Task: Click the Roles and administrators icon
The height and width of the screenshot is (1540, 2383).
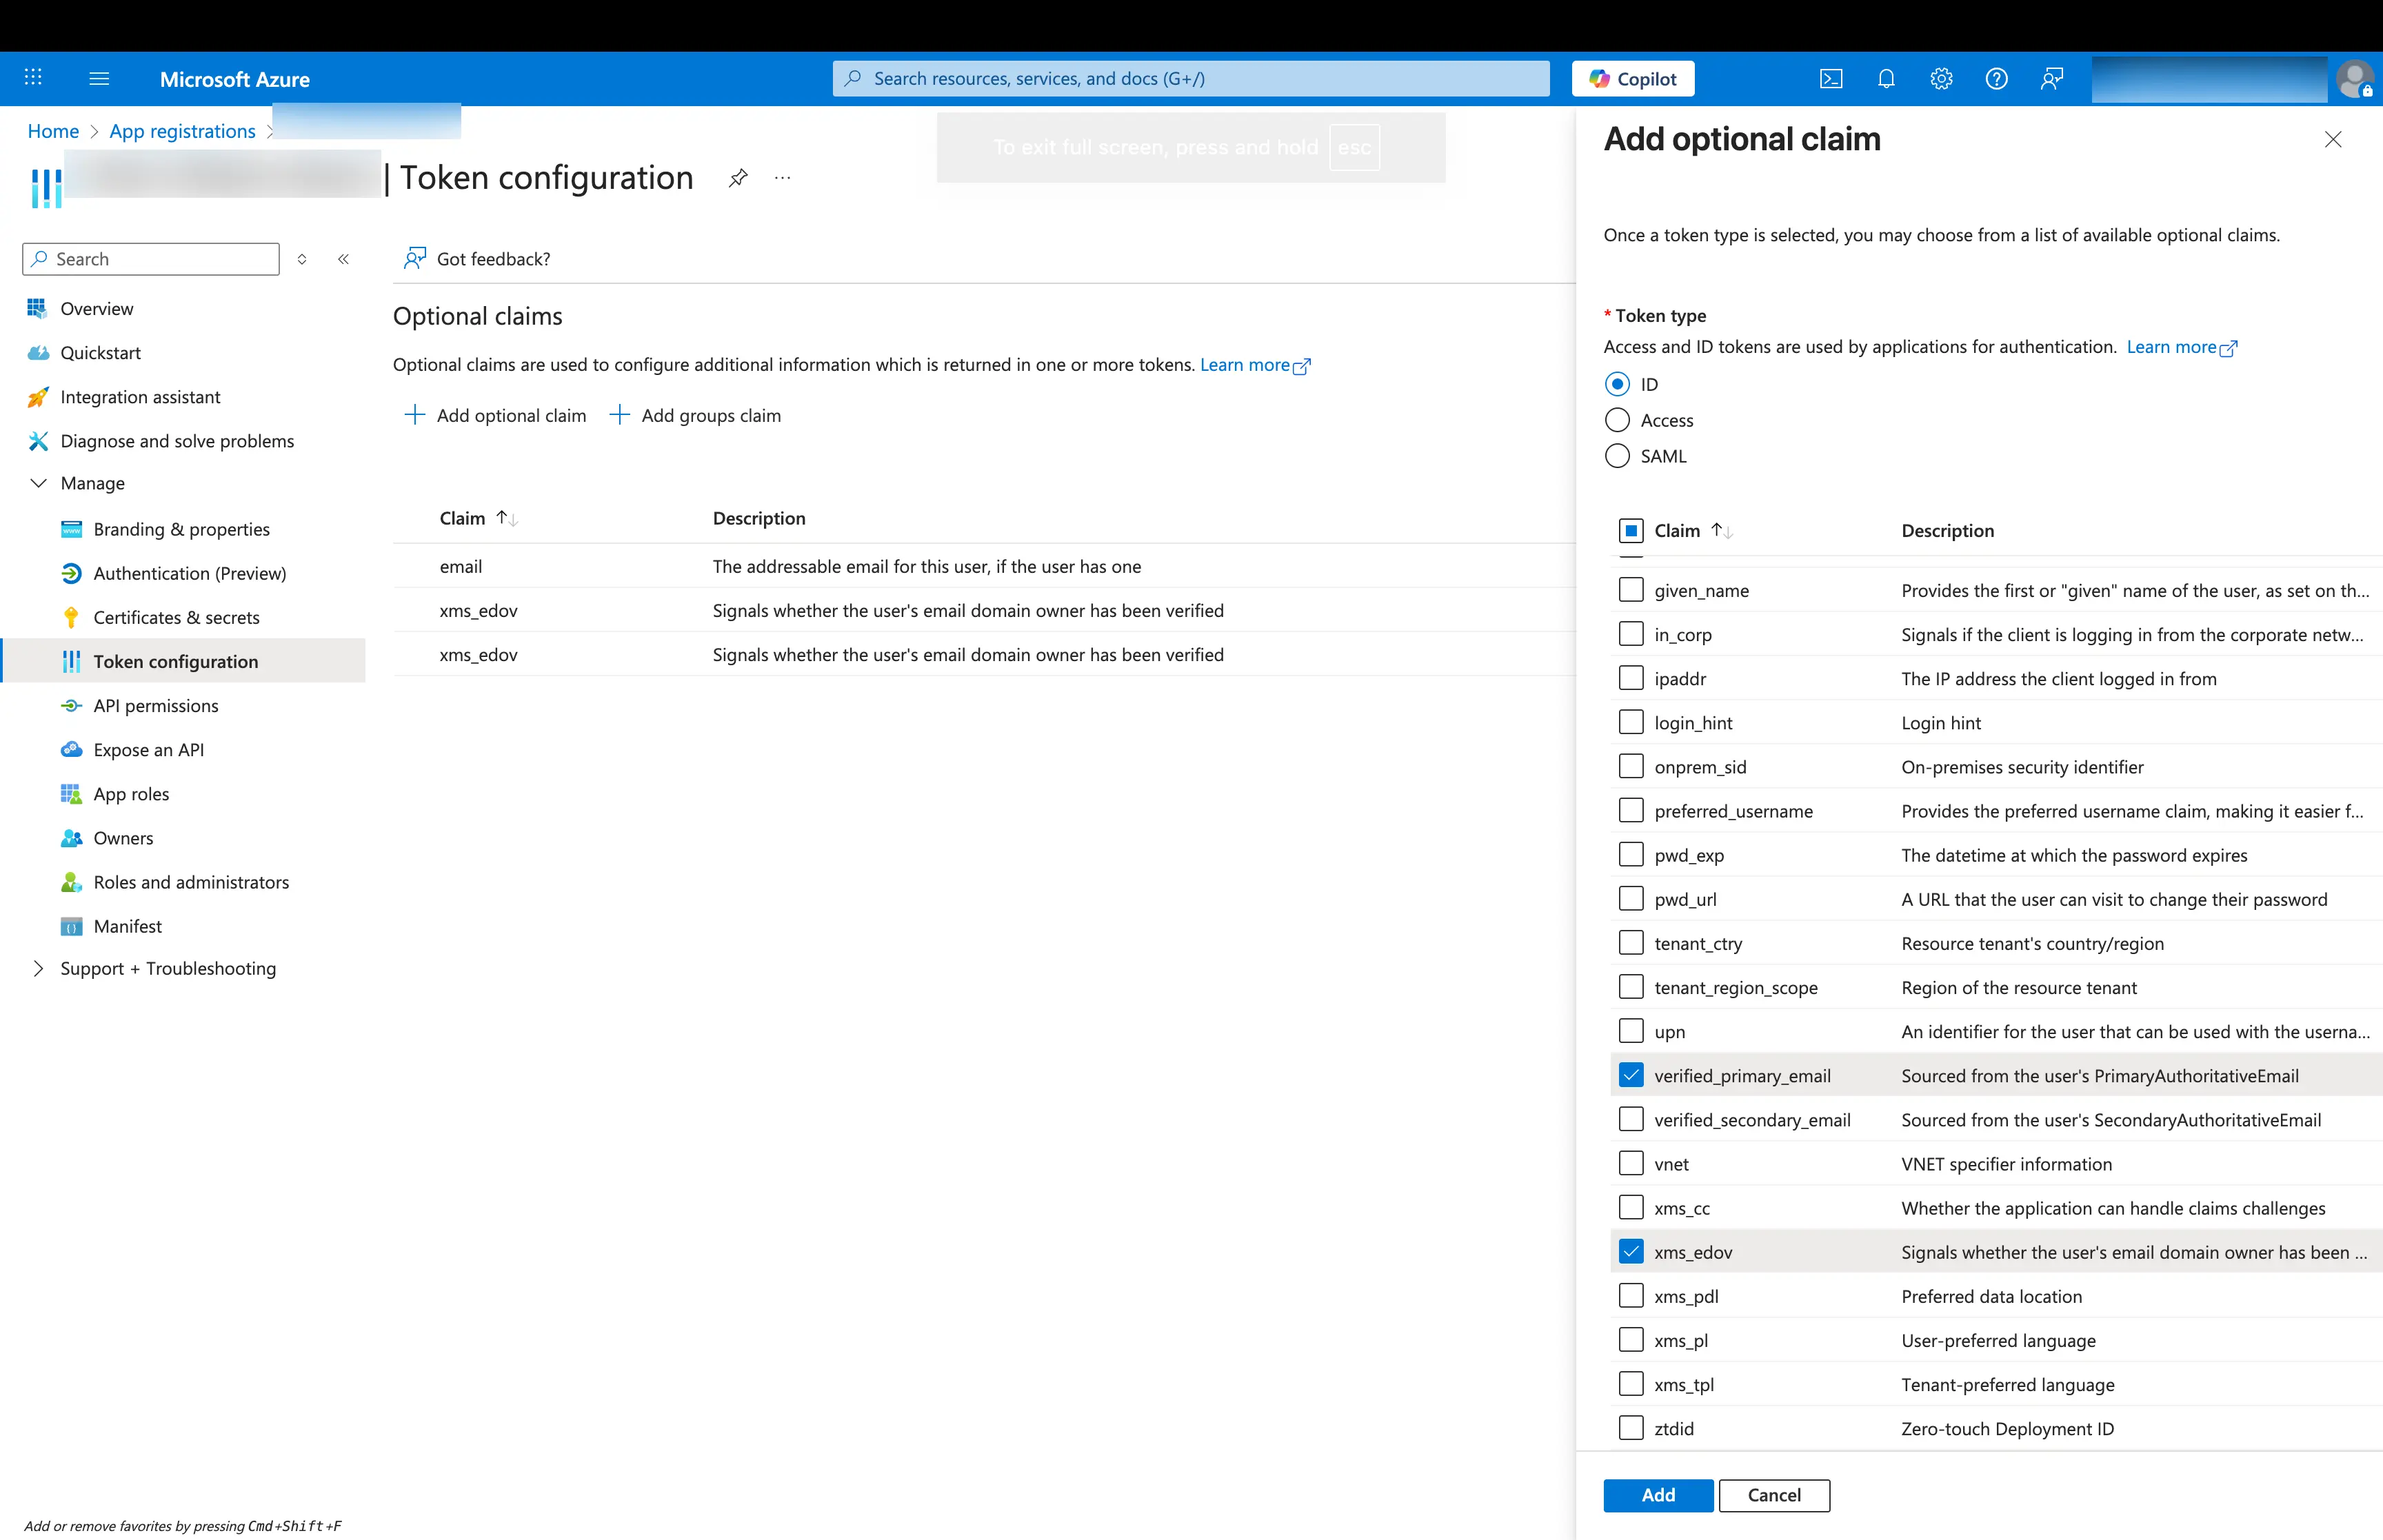Action: 71,882
